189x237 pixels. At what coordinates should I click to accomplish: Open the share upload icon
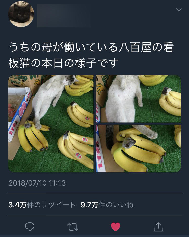[x=158, y=227]
